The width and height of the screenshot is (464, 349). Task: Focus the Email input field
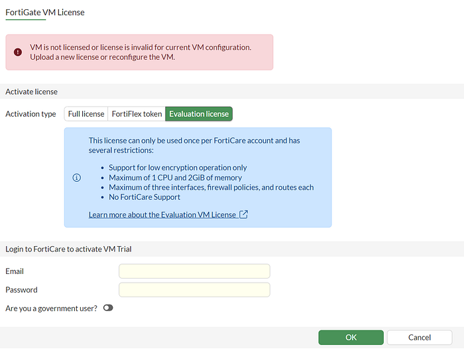tap(194, 271)
